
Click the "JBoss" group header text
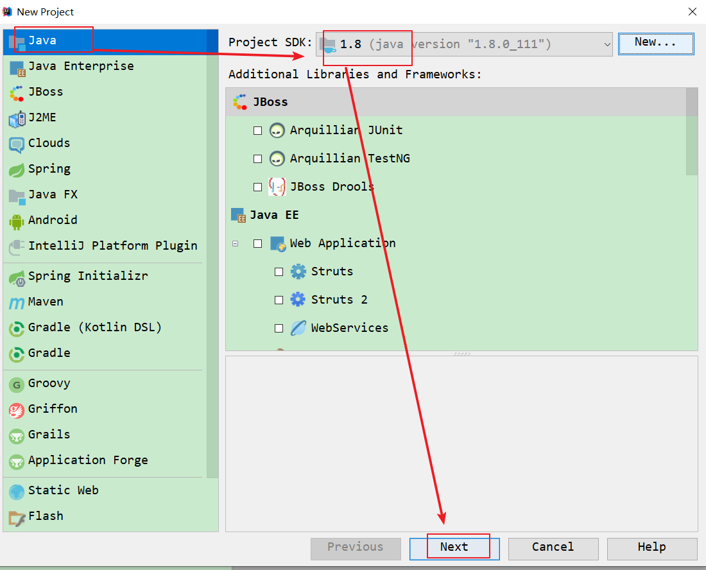270,102
